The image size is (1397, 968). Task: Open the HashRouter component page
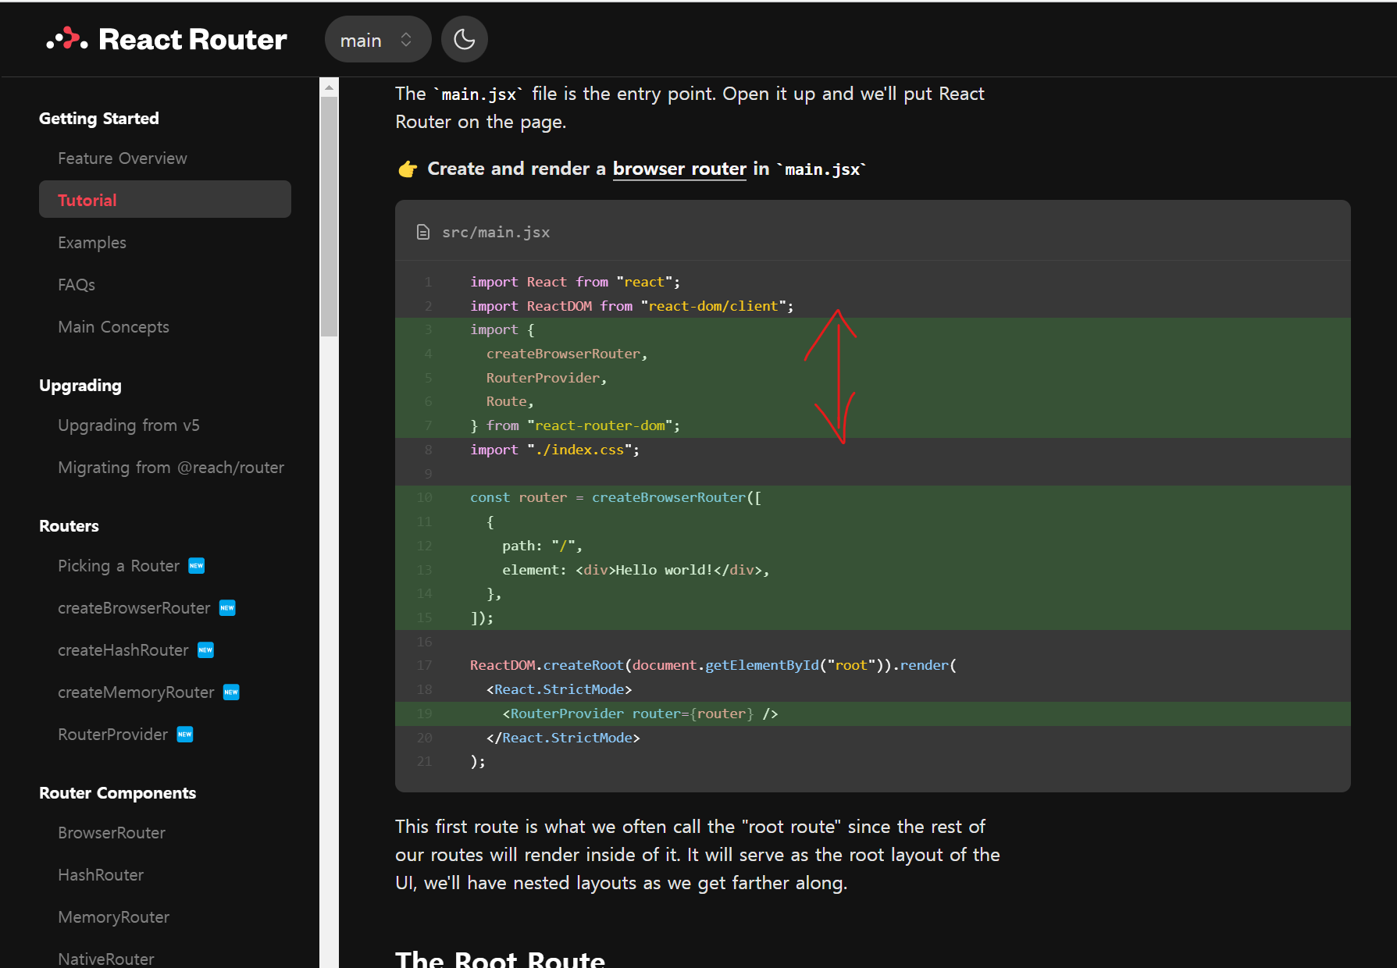coord(101,875)
